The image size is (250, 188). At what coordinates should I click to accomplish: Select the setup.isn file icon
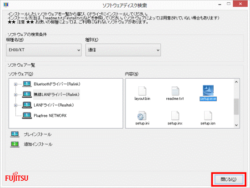coord(208,115)
